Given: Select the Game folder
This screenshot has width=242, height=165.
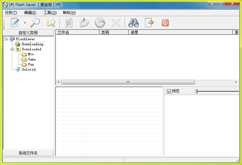Looking at the screenshot, I should 32,59.
